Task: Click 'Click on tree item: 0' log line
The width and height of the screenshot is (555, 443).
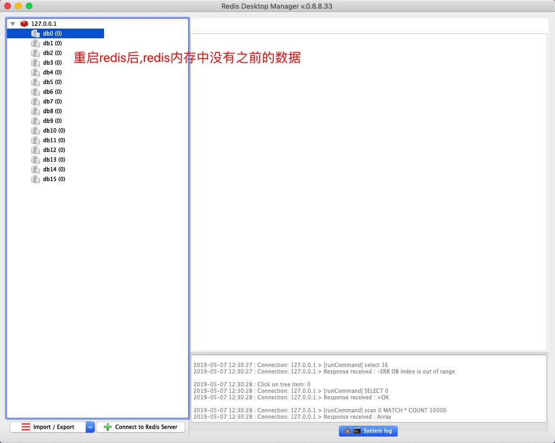Action: click(x=252, y=385)
